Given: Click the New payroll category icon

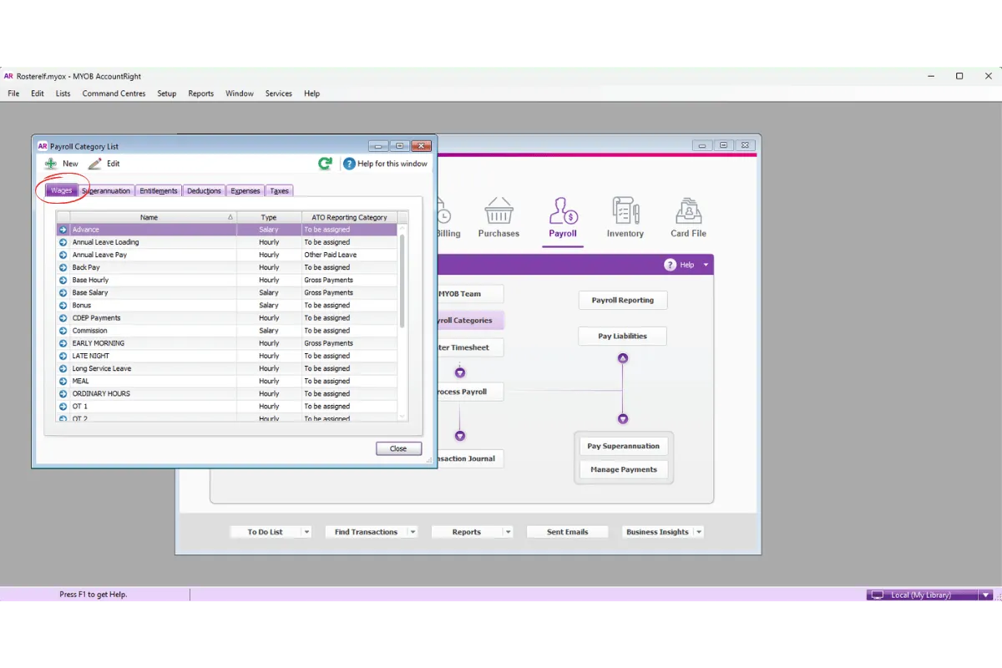Looking at the screenshot, I should tap(51, 164).
